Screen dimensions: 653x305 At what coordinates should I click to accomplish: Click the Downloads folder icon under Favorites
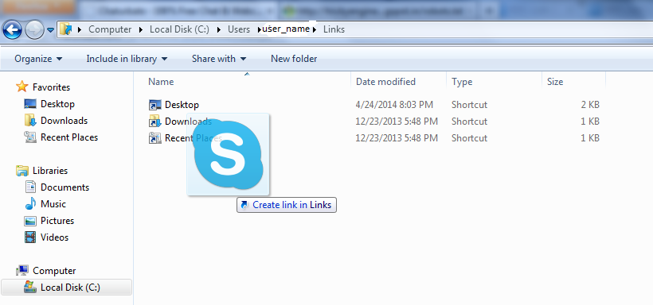coord(30,121)
